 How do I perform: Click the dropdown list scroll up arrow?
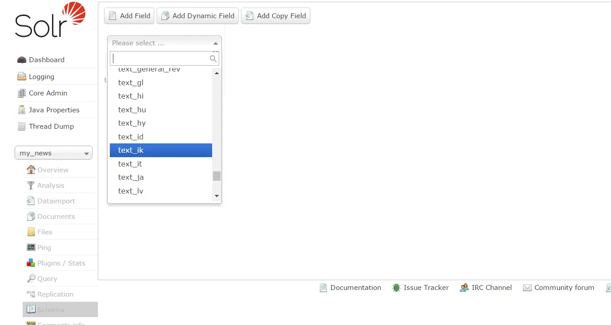217,73
